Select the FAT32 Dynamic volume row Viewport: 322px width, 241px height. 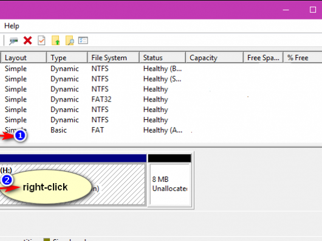pos(161,99)
